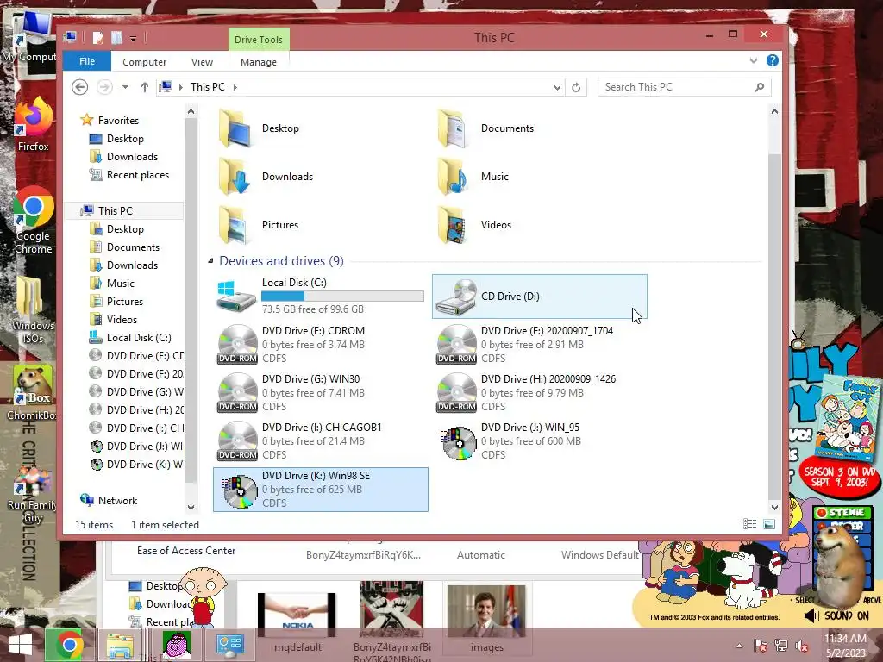Open the Downloads folder with blue arrow
This screenshot has width=883, height=662.
[x=235, y=177]
